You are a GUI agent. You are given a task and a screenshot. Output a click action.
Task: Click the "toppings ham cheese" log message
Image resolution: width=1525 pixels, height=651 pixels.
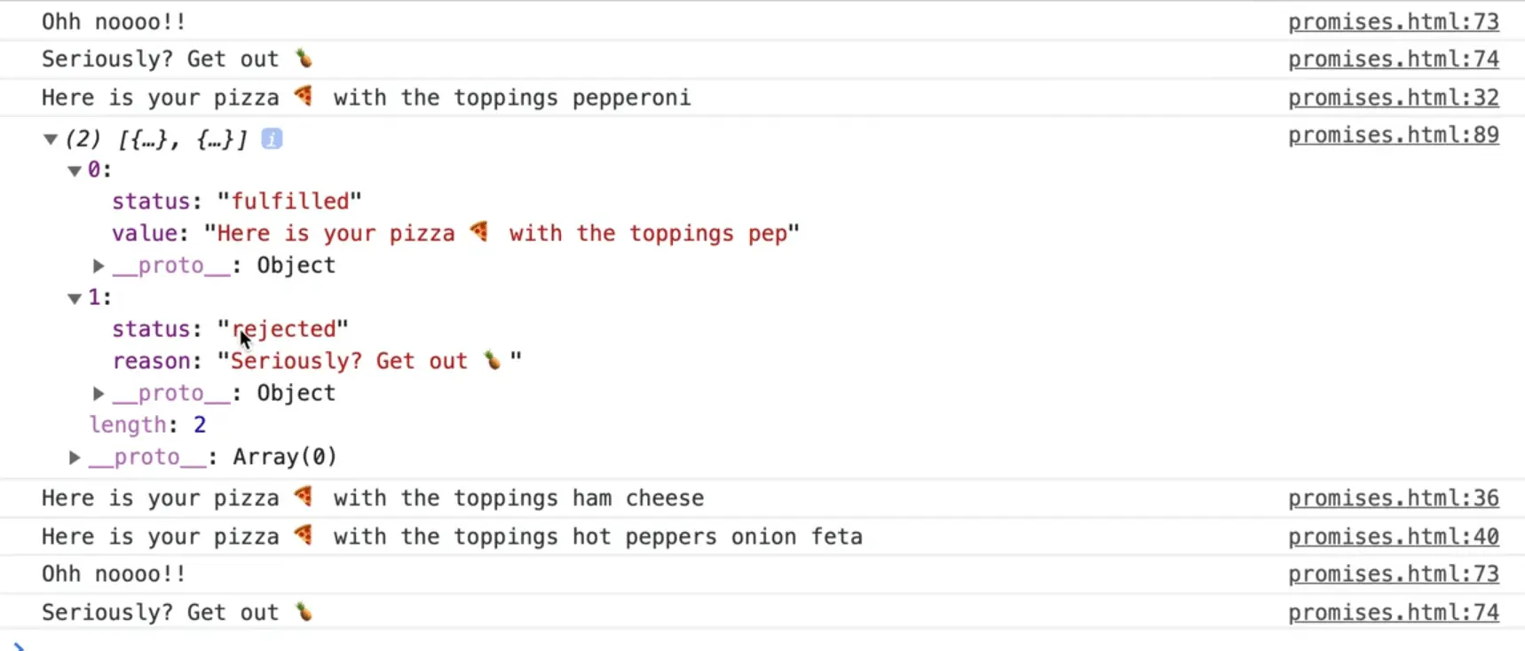click(372, 498)
